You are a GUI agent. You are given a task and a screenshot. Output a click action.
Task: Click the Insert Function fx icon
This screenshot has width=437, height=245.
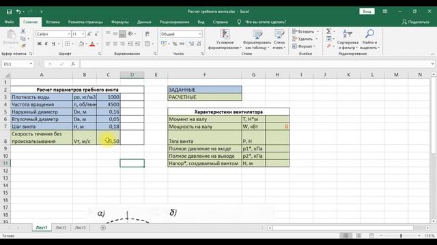pyautogui.click(x=73, y=64)
